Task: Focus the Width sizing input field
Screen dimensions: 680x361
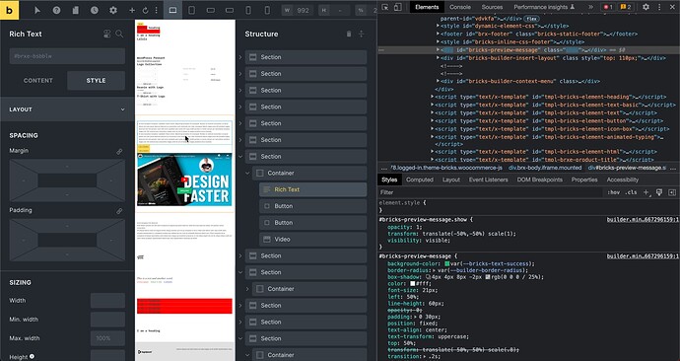Action: coord(107,300)
